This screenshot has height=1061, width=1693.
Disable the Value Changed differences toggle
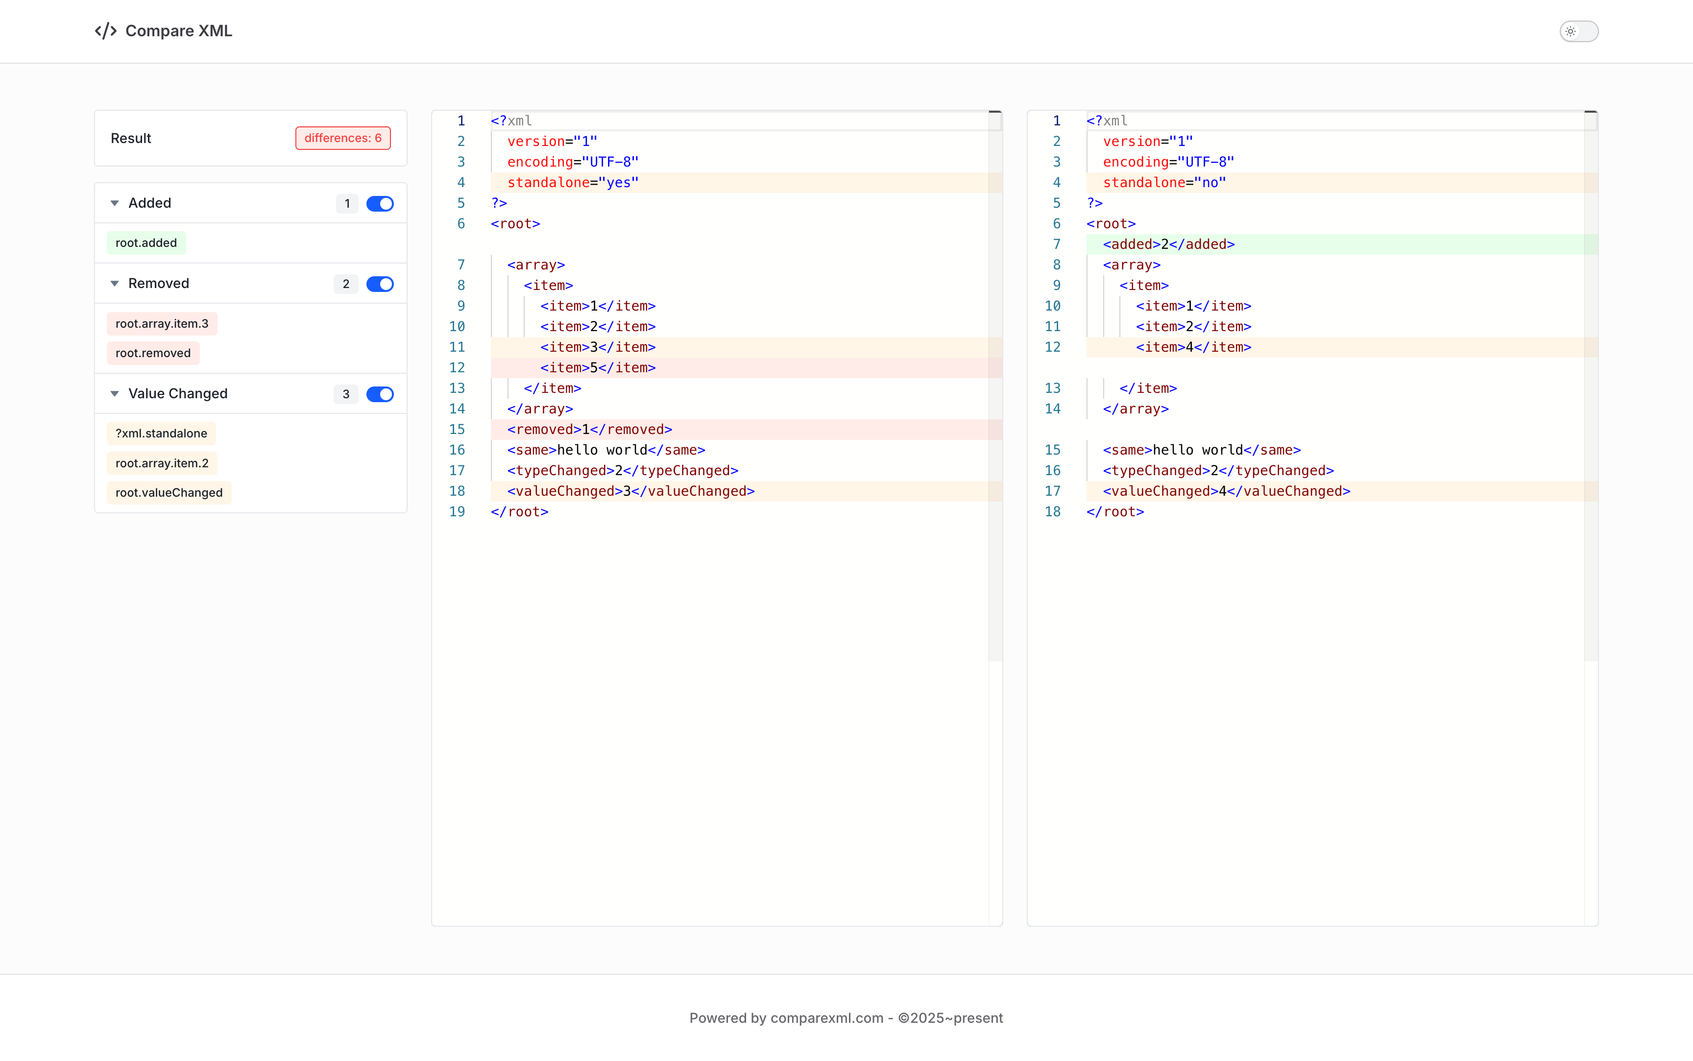pos(380,394)
